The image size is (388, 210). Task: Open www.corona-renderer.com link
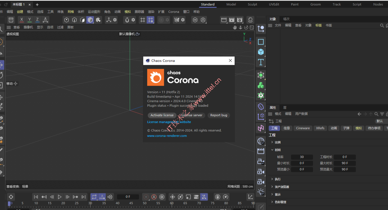(x=167, y=136)
